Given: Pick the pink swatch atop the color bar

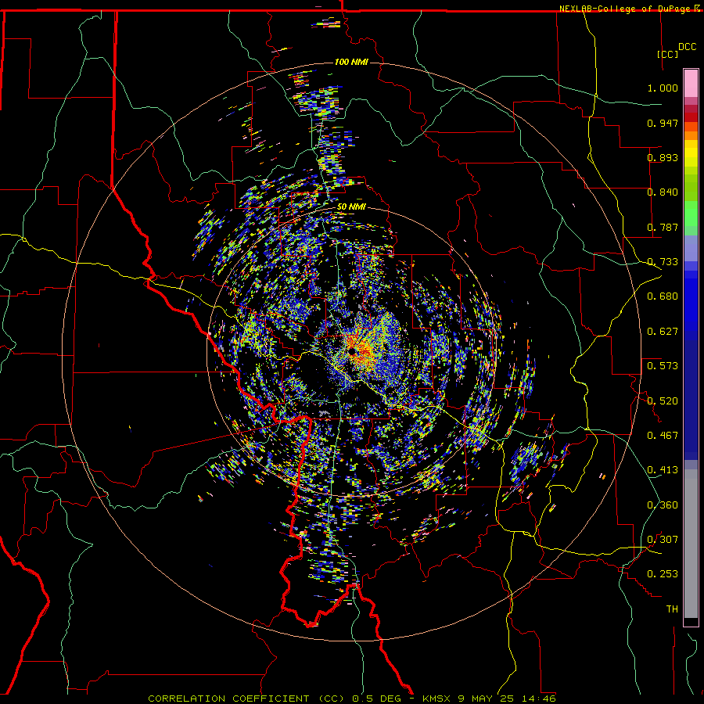Looking at the screenshot, I should click(691, 83).
